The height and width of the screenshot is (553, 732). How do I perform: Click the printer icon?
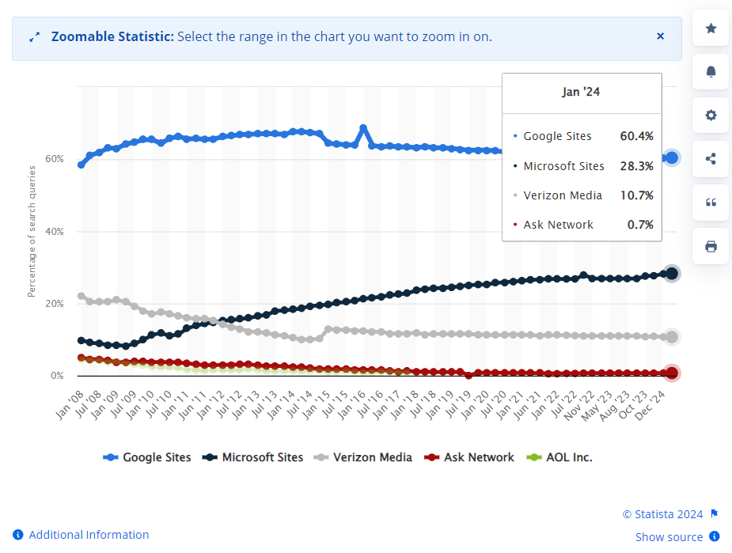click(711, 246)
